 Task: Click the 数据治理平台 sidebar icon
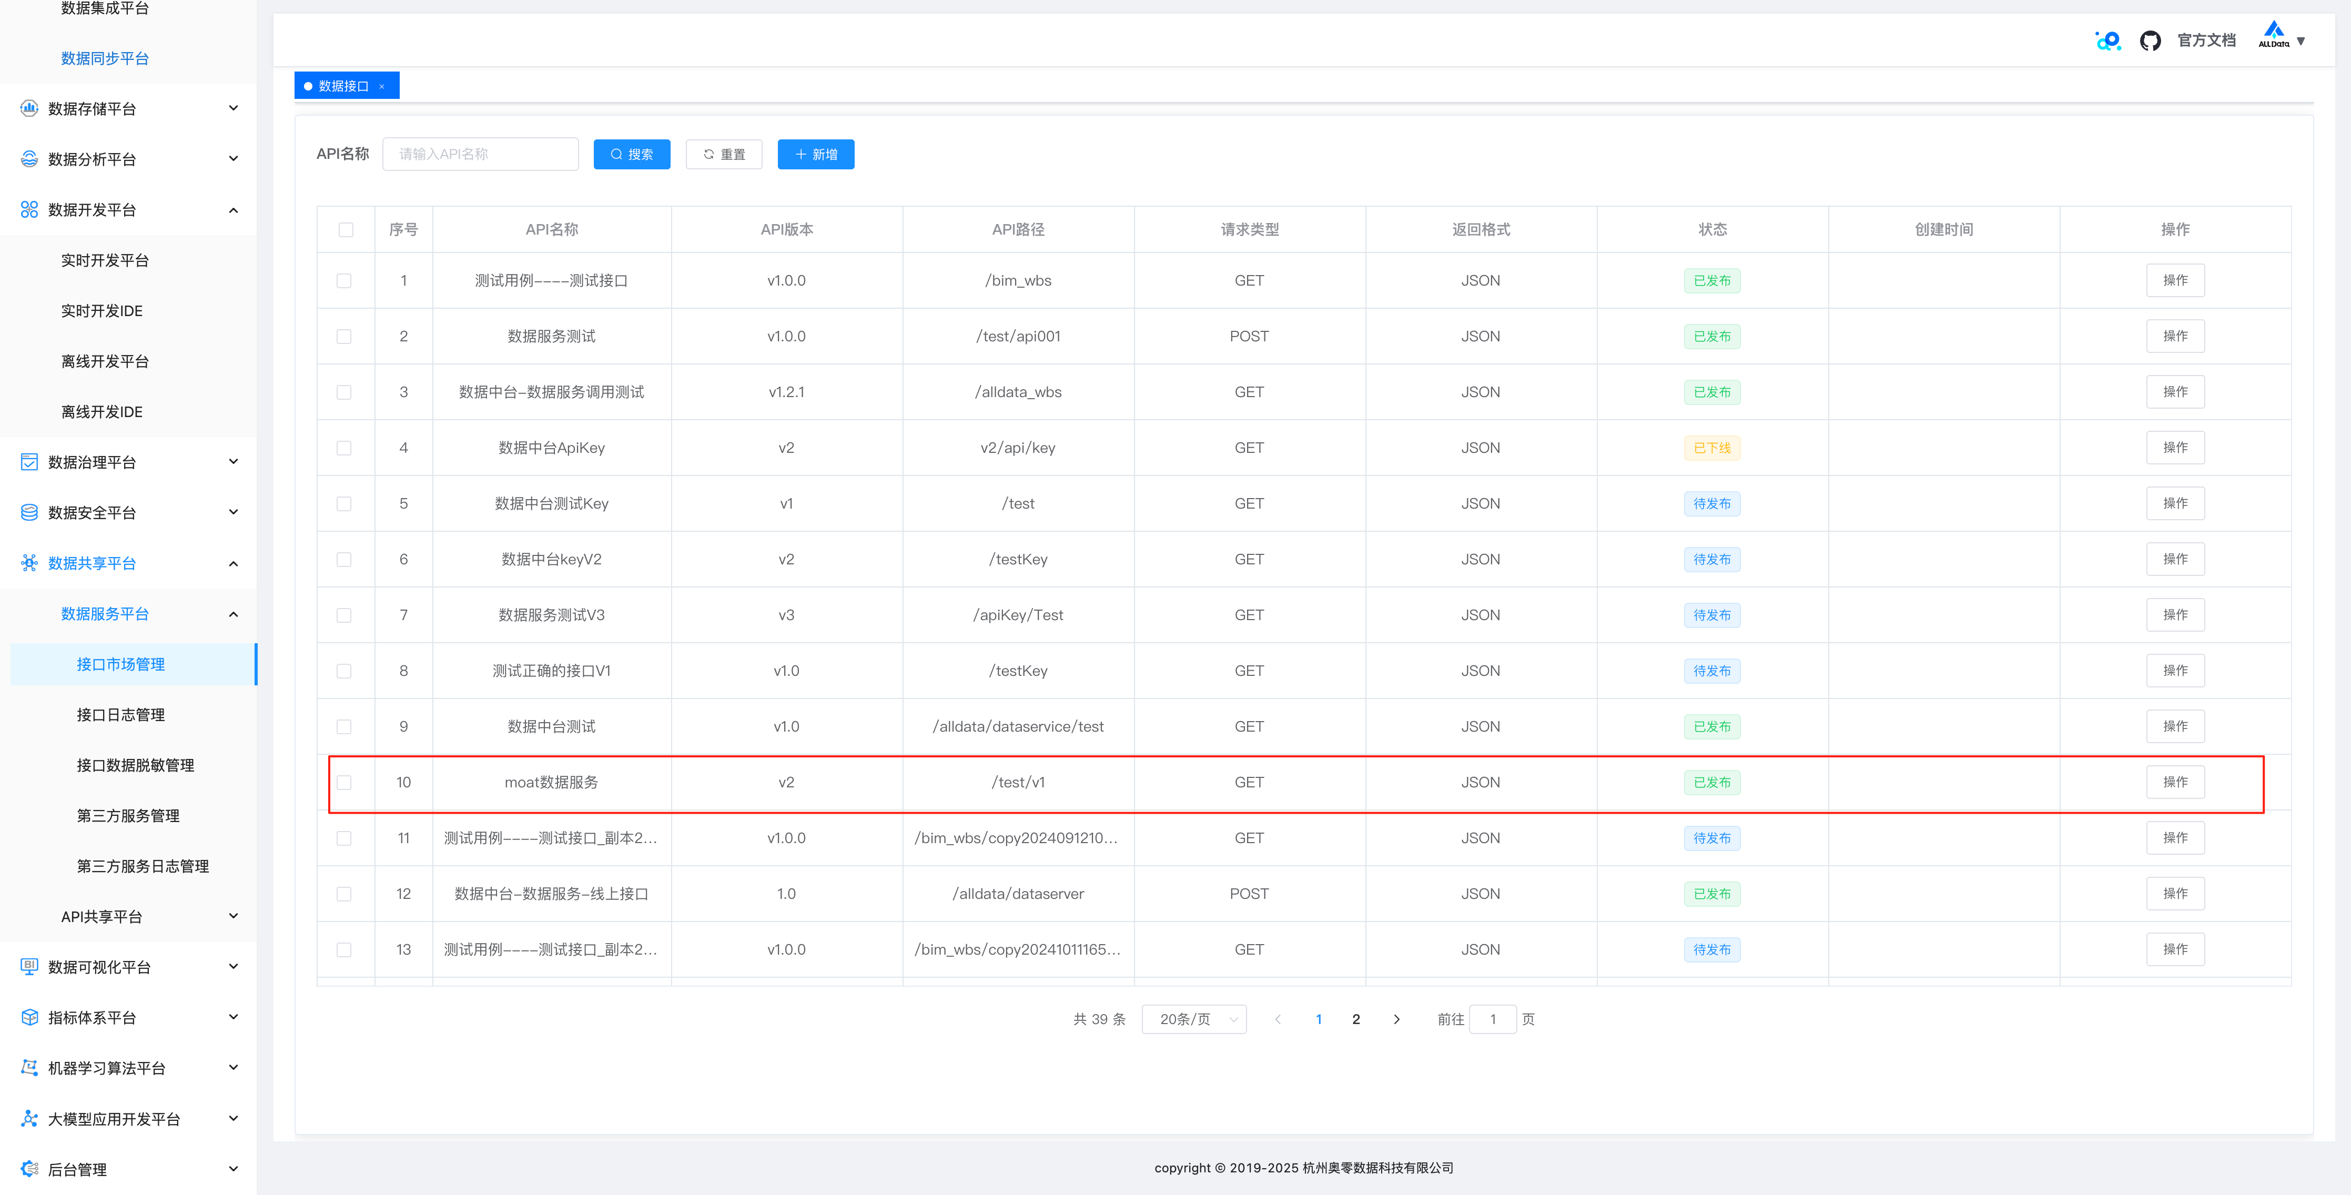pyautogui.click(x=29, y=462)
